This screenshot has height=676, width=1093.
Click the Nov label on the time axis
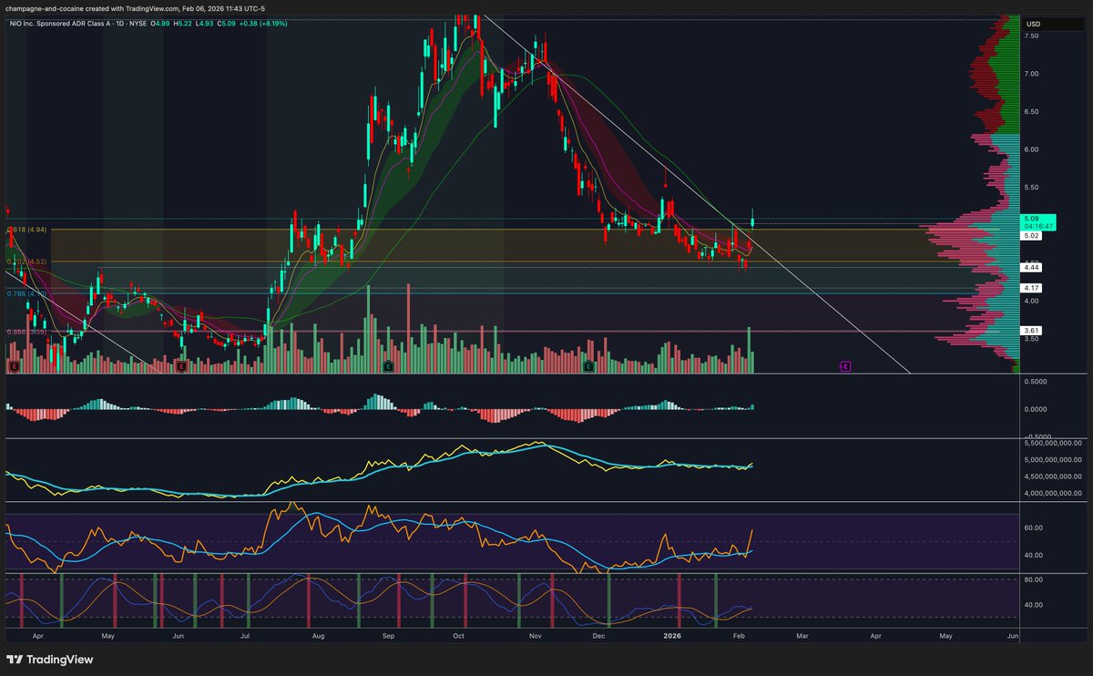point(536,635)
